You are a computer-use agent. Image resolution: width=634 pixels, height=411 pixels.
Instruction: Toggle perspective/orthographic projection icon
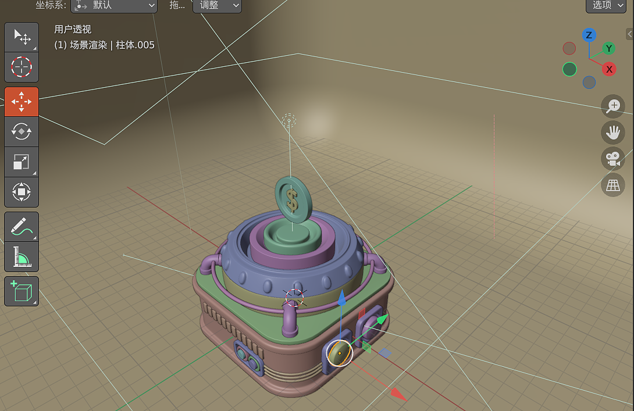coord(612,185)
